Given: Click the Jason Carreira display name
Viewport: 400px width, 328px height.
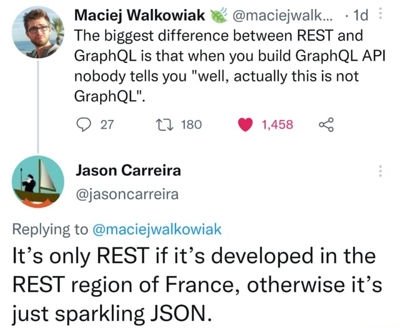Looking at the screenshot, I should click(x=128, y=171).
